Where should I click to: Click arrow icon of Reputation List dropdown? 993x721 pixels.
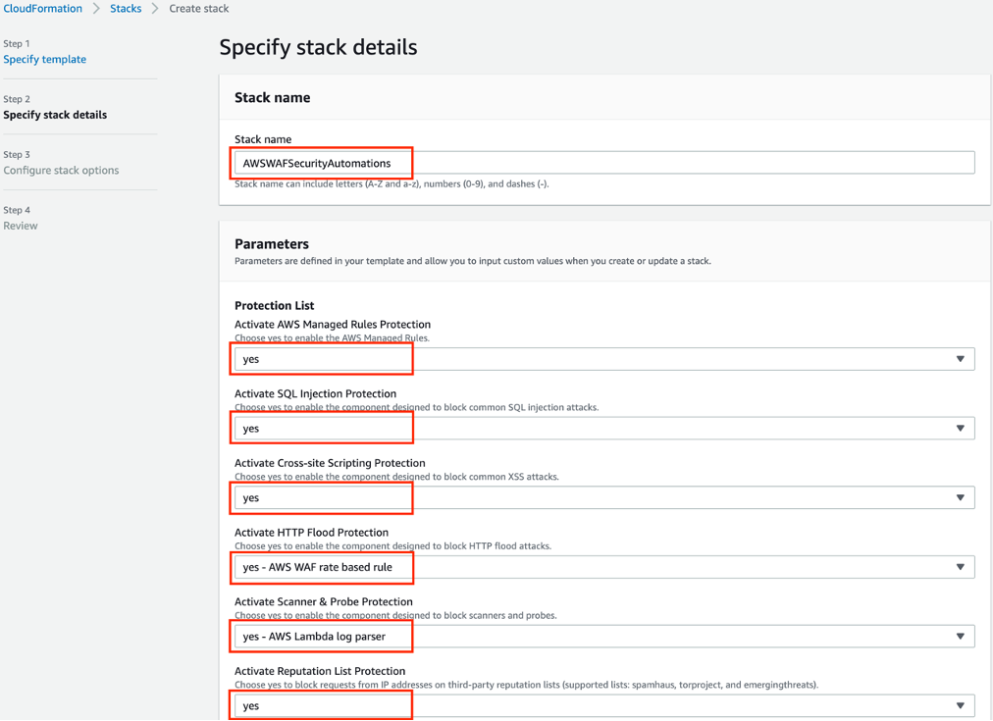[x=960, y=706]
